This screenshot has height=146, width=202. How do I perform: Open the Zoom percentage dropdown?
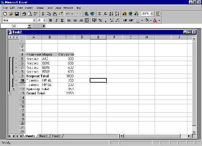click(152, 14)
